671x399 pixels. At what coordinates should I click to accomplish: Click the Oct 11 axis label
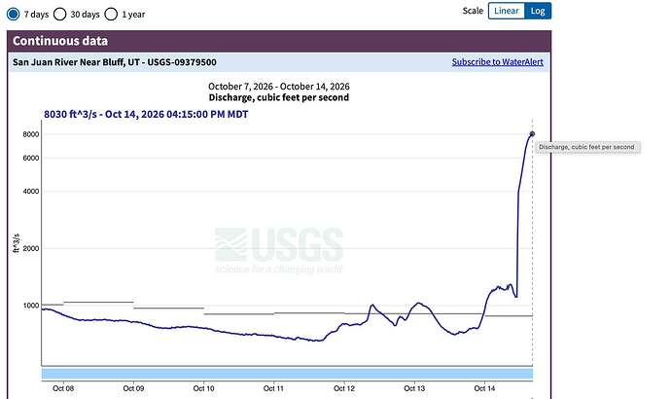[x=274, y=388]
